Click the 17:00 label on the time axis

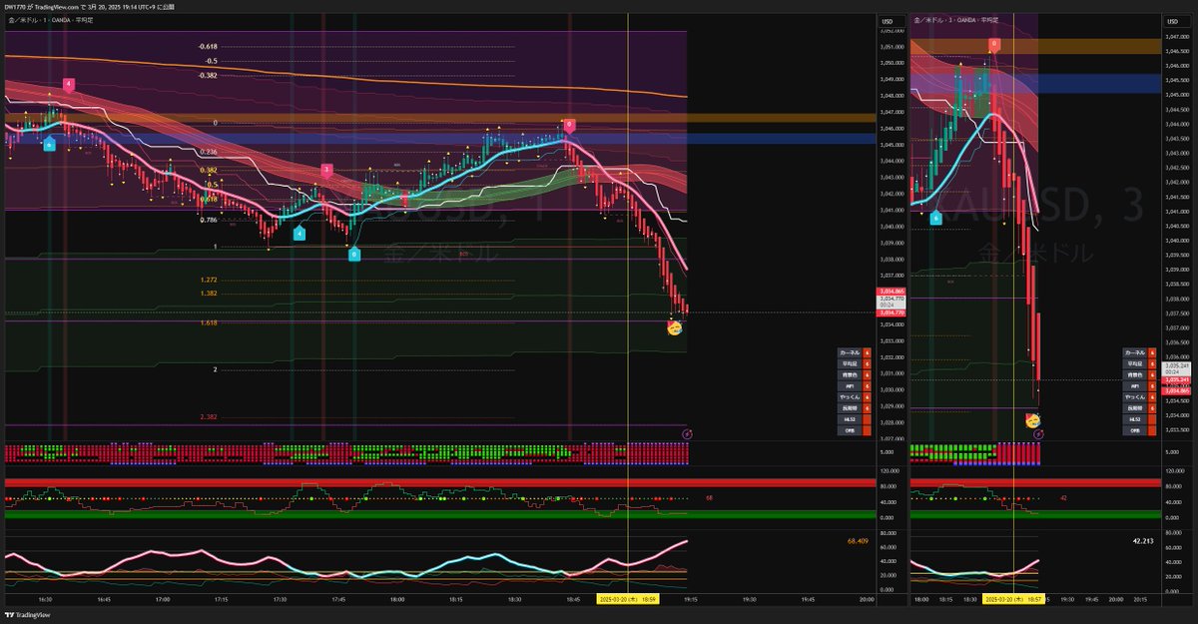163,599
